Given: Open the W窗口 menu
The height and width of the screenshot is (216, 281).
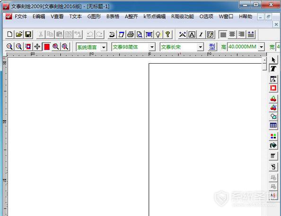Looking at the screenshot, I should click(226, 17).
